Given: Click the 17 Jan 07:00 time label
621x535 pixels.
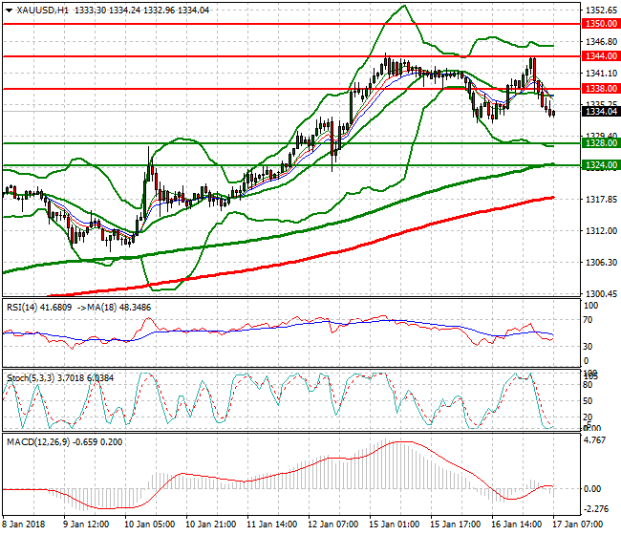Looking at the screenshot, I should pyautogui.click(x=577, y=524).
